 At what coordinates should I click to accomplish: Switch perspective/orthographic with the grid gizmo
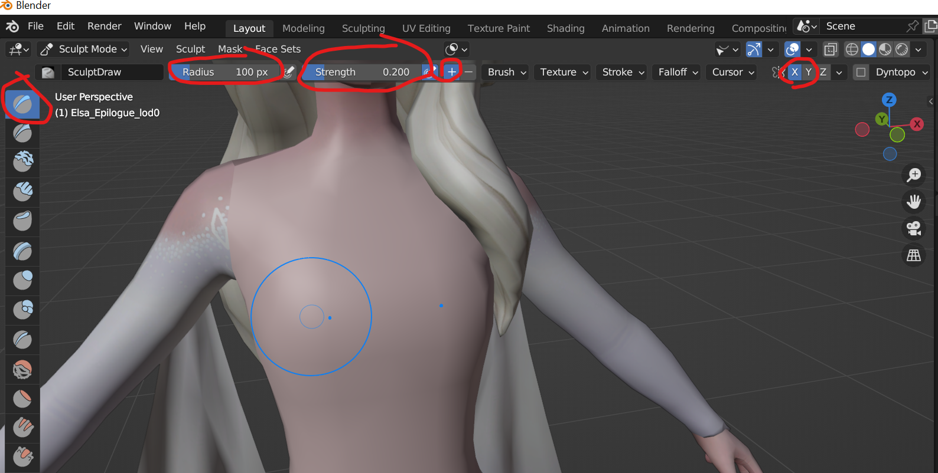(914, 255)
